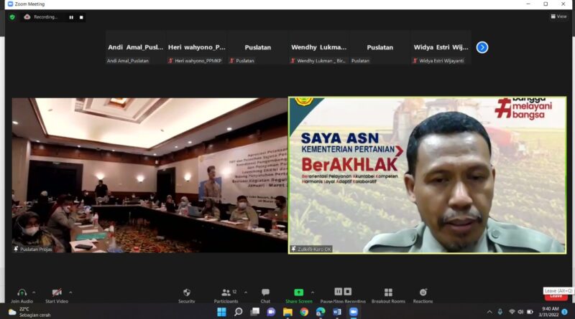Pause the recording in the bottom toolbar

pos(338,292)
